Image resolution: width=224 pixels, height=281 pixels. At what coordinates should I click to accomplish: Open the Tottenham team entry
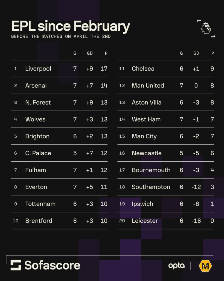(x=40, y=204)
